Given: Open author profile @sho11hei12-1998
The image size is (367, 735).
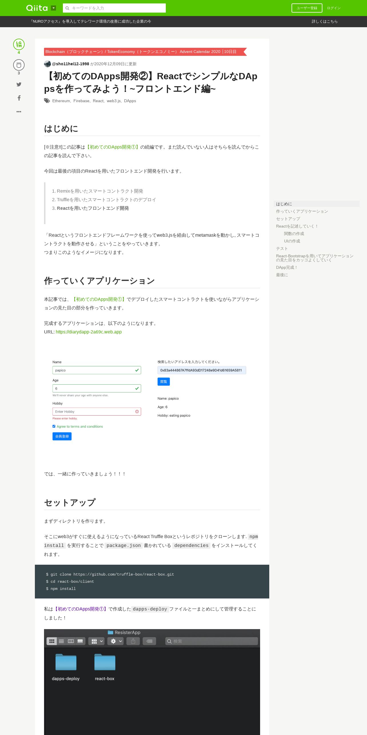Looking at the screenshot, I should coord(71,64).
